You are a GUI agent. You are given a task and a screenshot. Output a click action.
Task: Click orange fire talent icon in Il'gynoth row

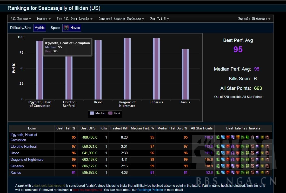point(238,137)
